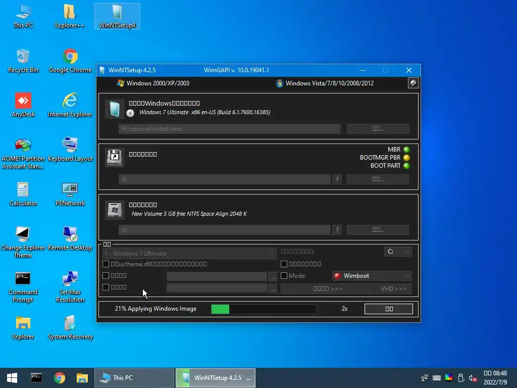
Task: Click the network tray icon
Action: point(425,378)
